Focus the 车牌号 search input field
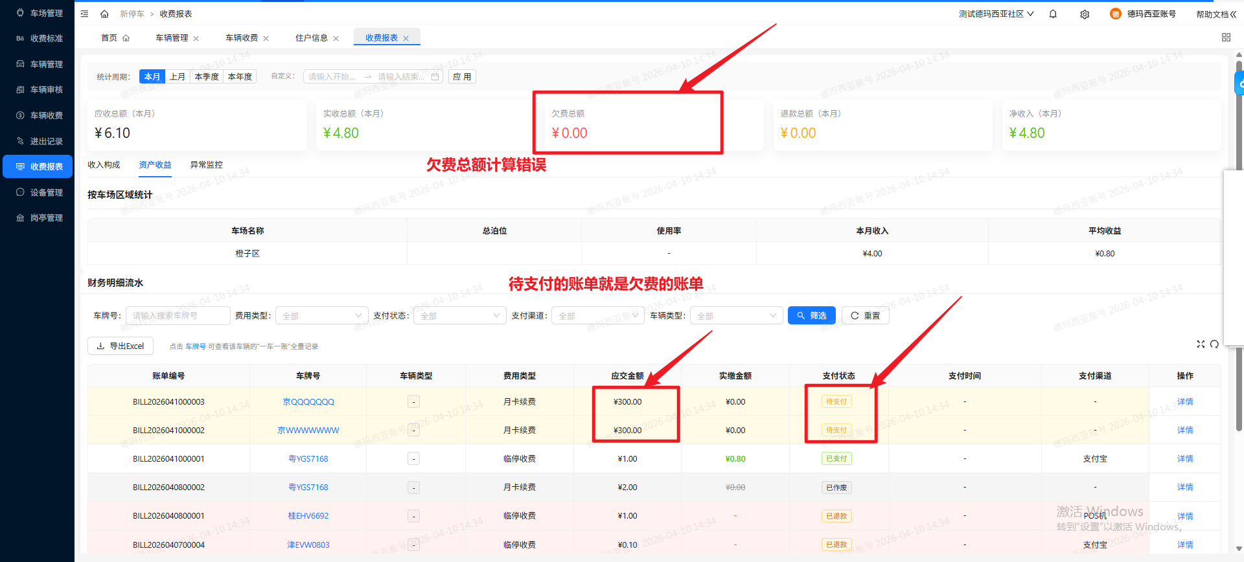This screenshot has height=562, width=1244. [x=178, y=316]
